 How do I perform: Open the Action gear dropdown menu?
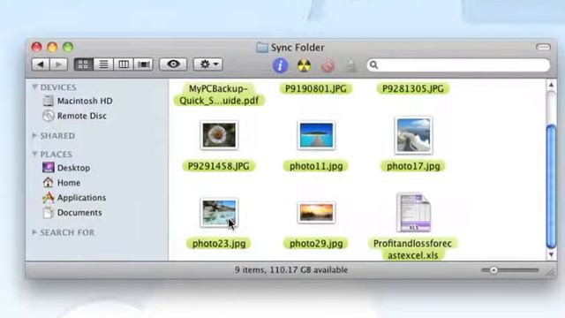(x=208, y=64)
